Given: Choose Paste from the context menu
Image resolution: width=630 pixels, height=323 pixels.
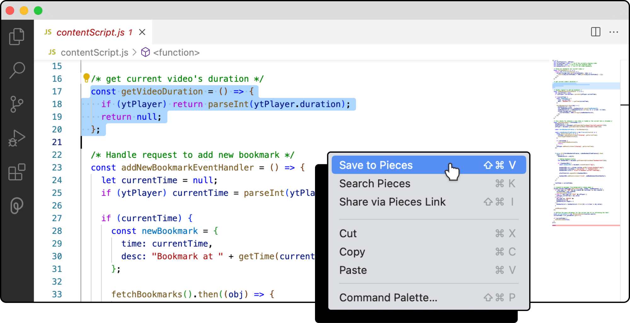Looking at the screenshot, I should click(429, 270).
